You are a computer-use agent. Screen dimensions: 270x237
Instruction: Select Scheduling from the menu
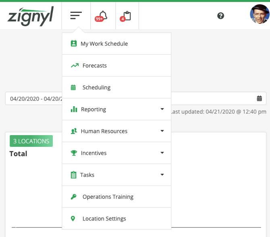(96, 87)
